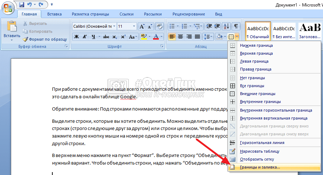Screen dimensions: 323x175
Task: Select the Обычный style
Action: pos(258,31)
